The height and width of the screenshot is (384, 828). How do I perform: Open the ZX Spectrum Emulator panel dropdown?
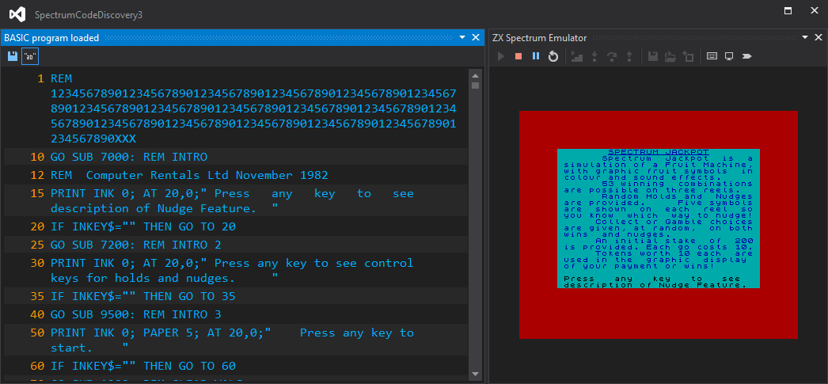805,37
